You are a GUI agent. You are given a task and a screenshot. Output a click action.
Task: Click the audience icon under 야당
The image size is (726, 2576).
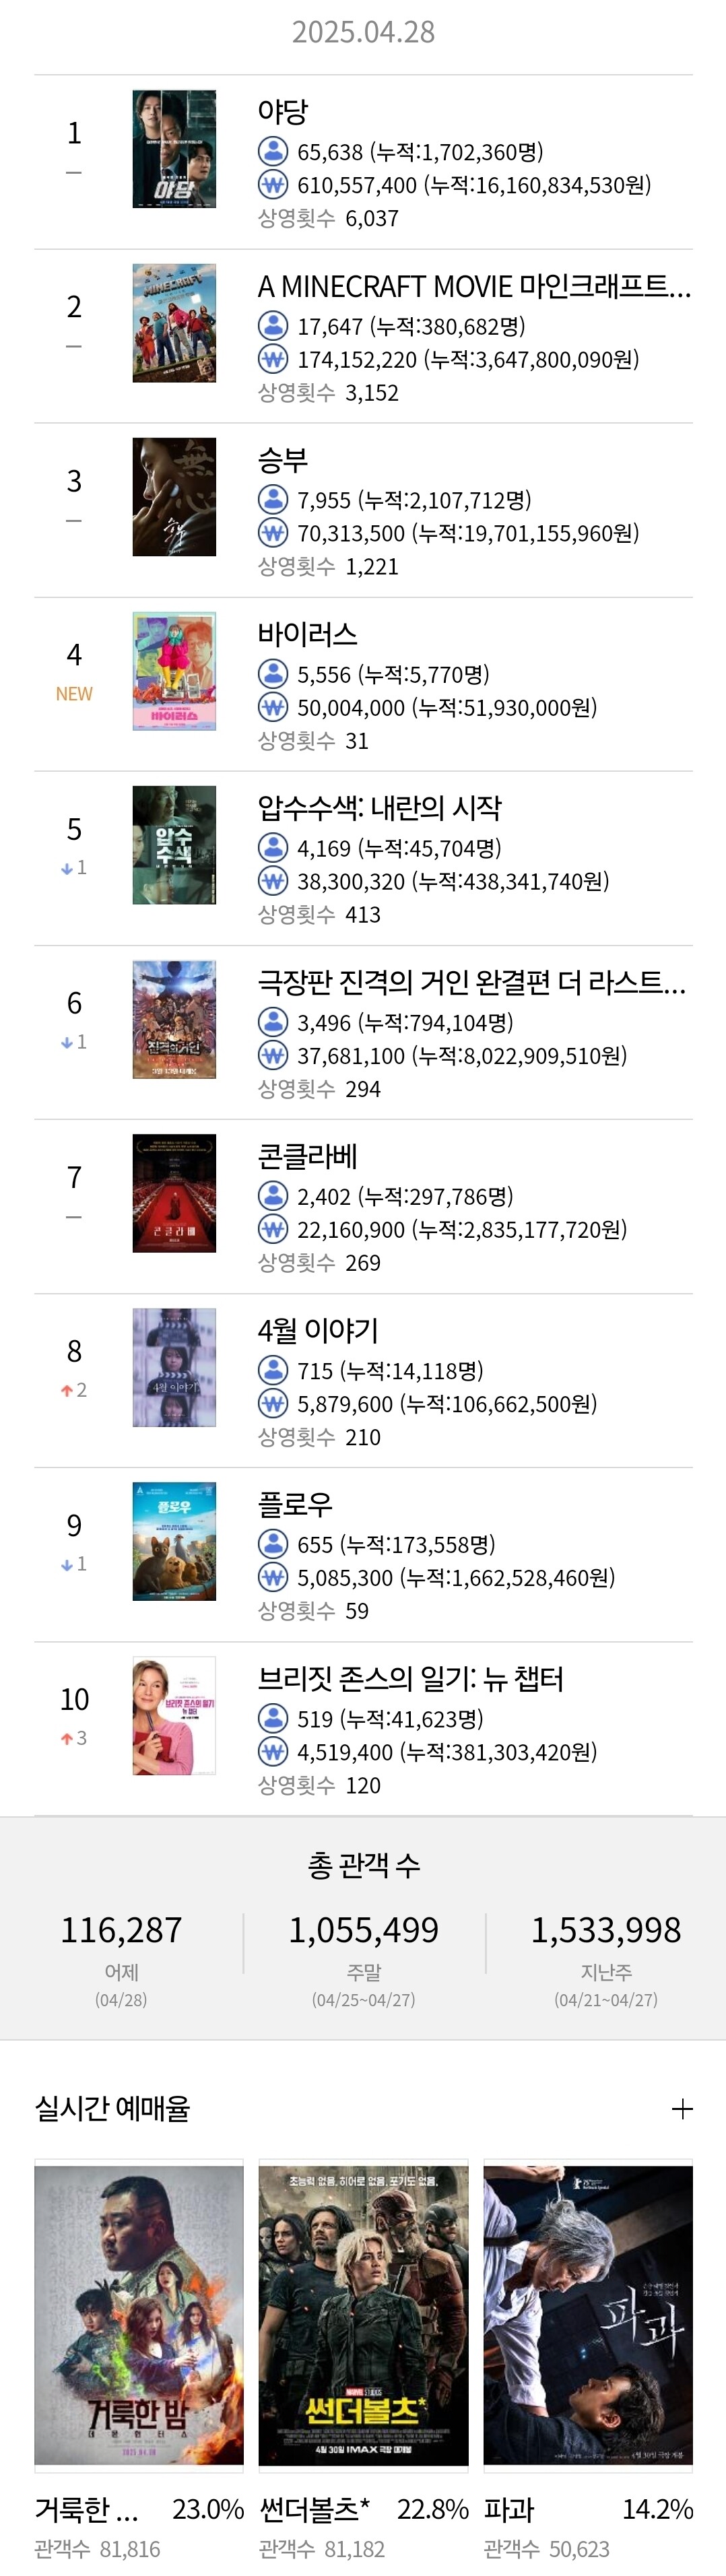tap(273, 152)
